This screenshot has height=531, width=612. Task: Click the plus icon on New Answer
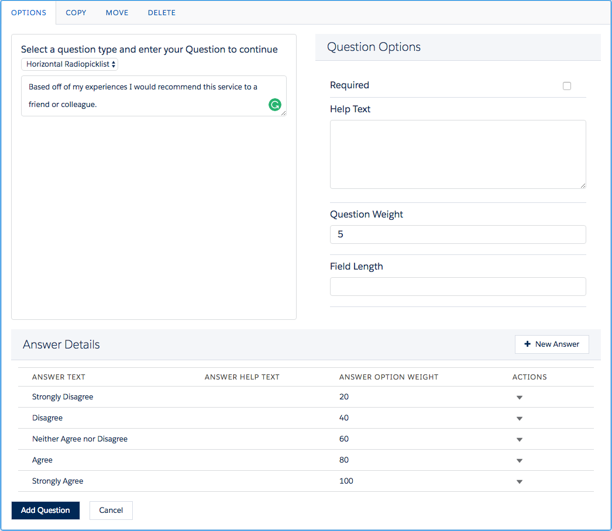point(527,344)
